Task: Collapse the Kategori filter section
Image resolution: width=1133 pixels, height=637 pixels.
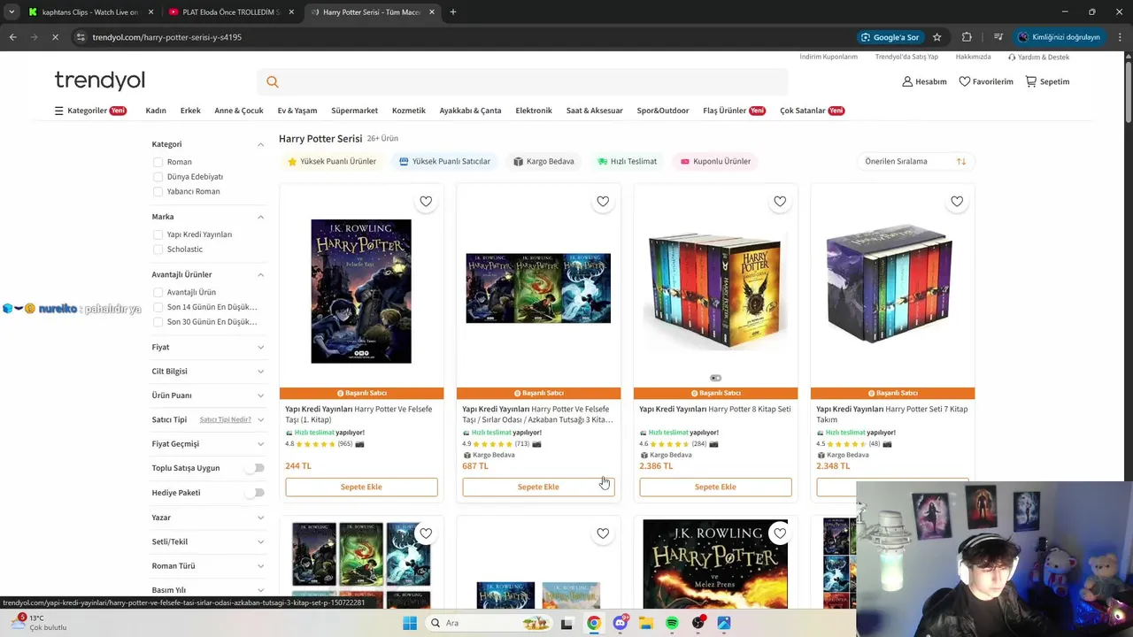Action: click(260, 144)
